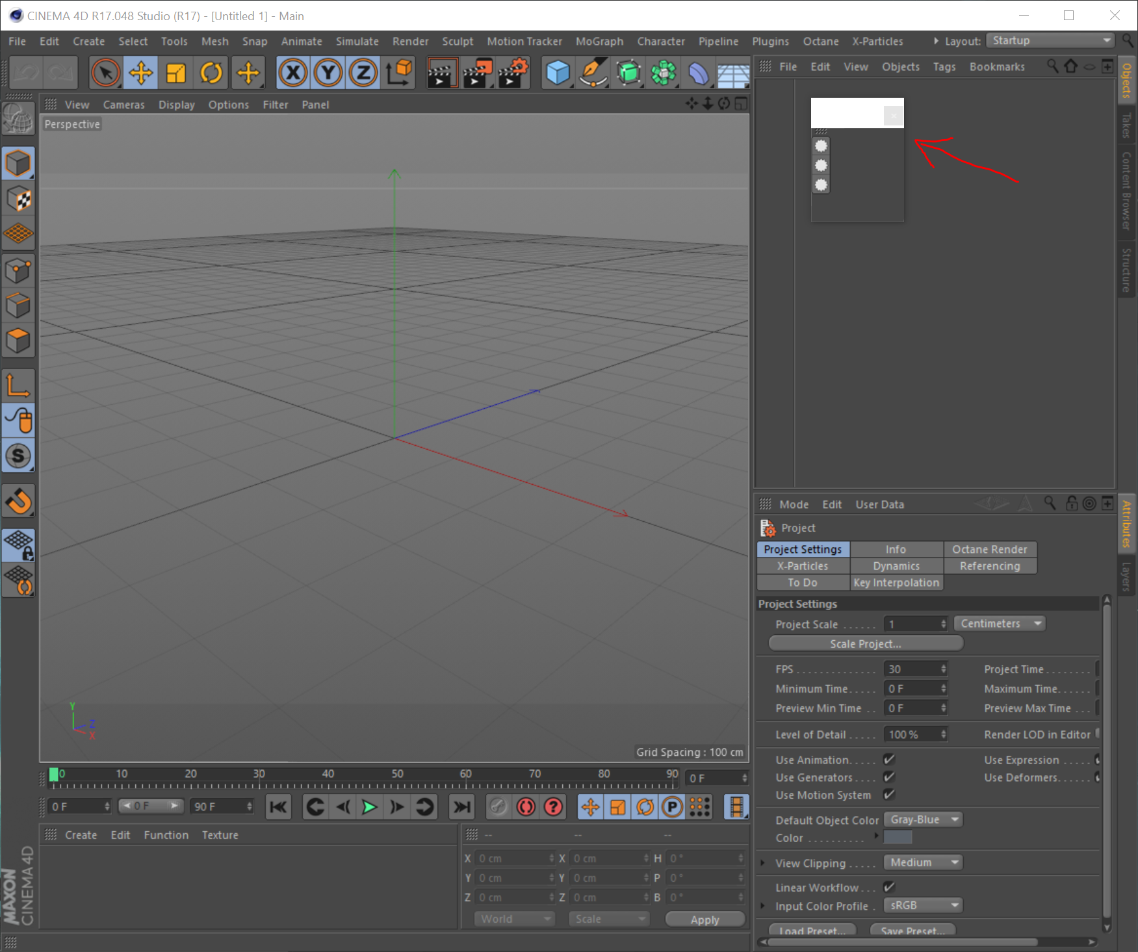Click the Scale Project... button
Image resolution: width=1138 pixels, height=952 pixels.
866,643
